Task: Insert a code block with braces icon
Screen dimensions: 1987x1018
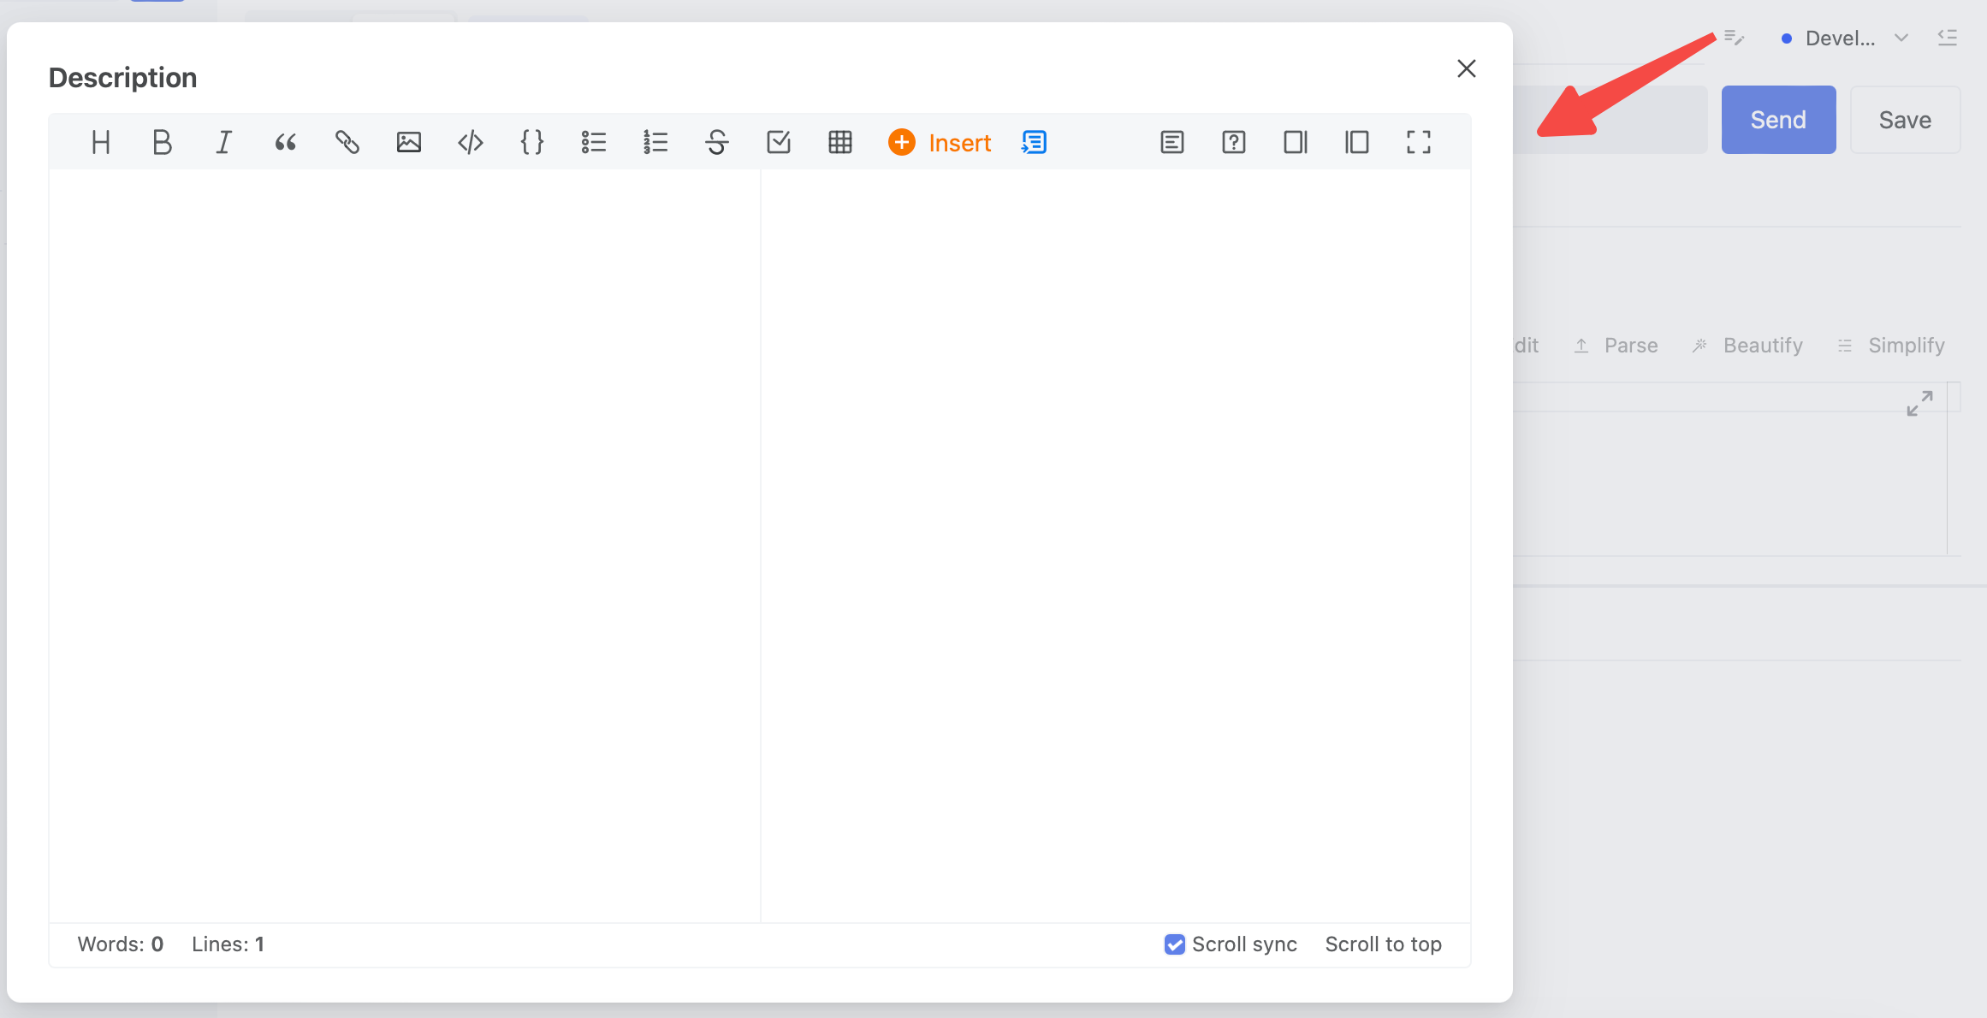Action: (532, 142)
